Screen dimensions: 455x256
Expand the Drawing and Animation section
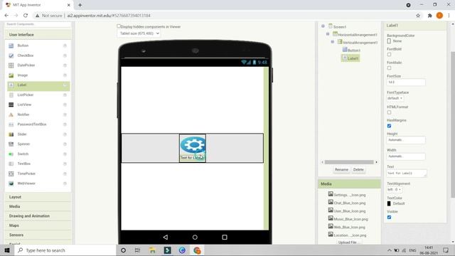38,216
